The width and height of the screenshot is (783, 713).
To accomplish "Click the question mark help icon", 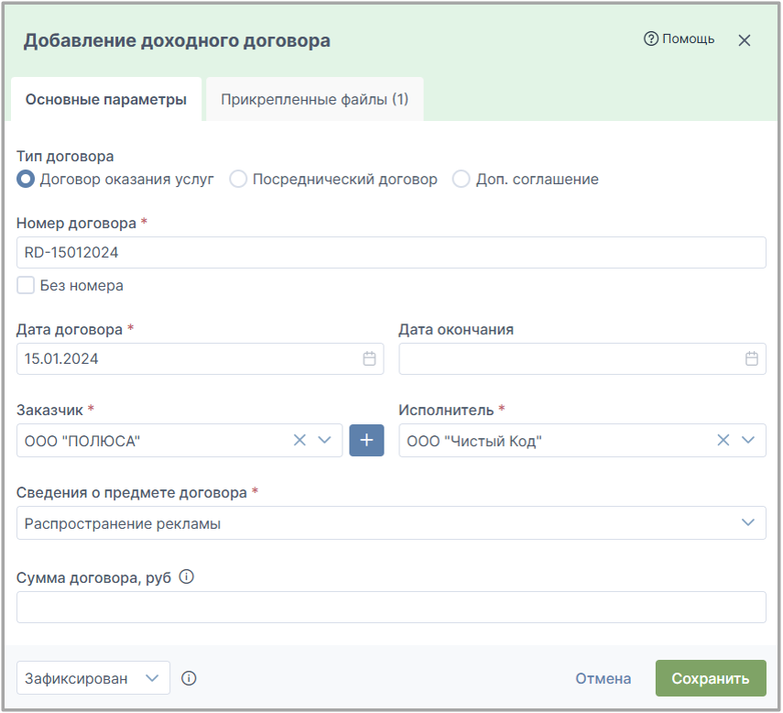I will (x=651, y=38).
